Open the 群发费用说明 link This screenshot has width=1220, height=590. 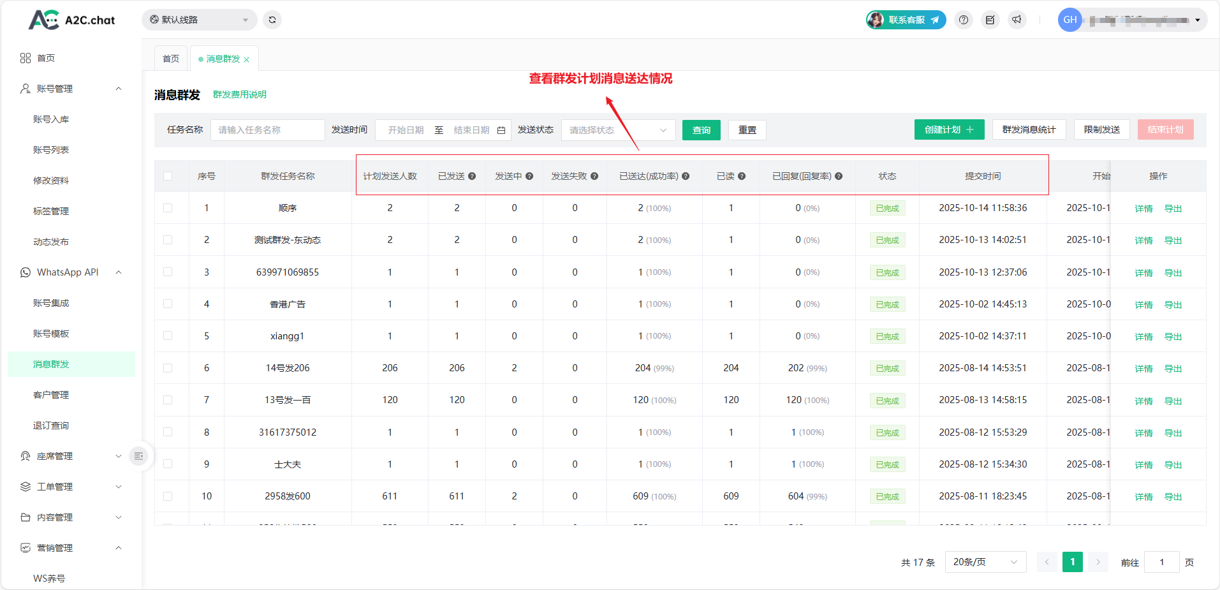[240, 94]
